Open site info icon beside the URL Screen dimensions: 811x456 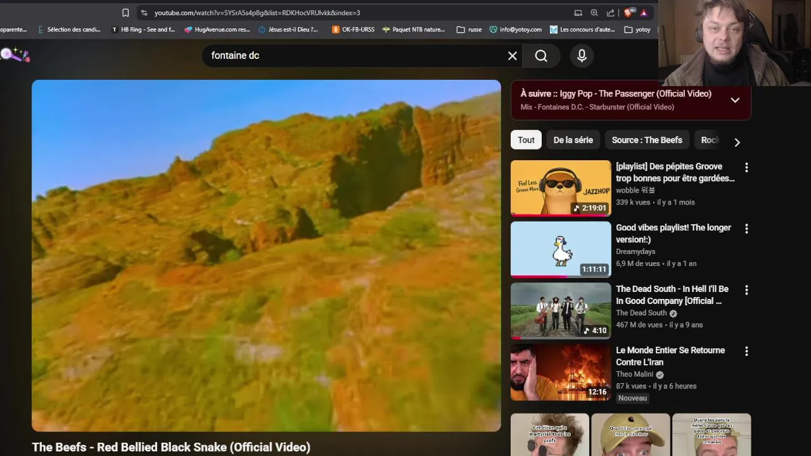(144, 13)
